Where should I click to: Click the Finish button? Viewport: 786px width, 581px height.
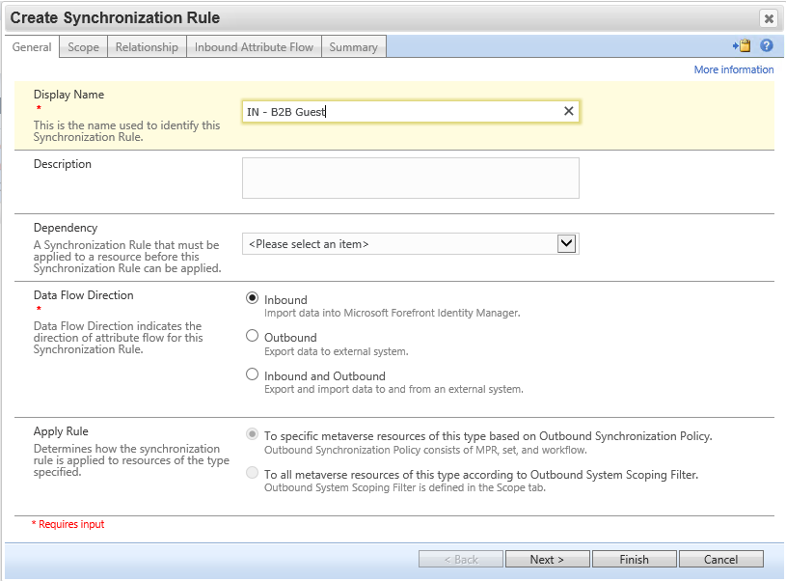click(x=635, y=559)
